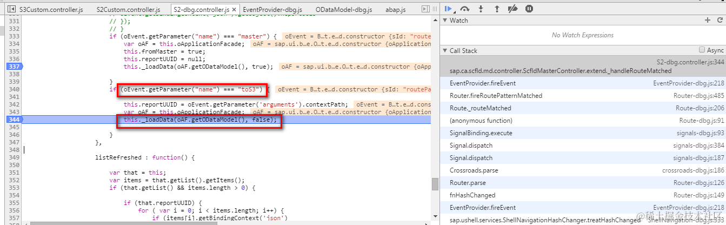Close the S2-dbg.controller.js tab
This screenshot has width=726, height=225.
click(x=235, y=10)
